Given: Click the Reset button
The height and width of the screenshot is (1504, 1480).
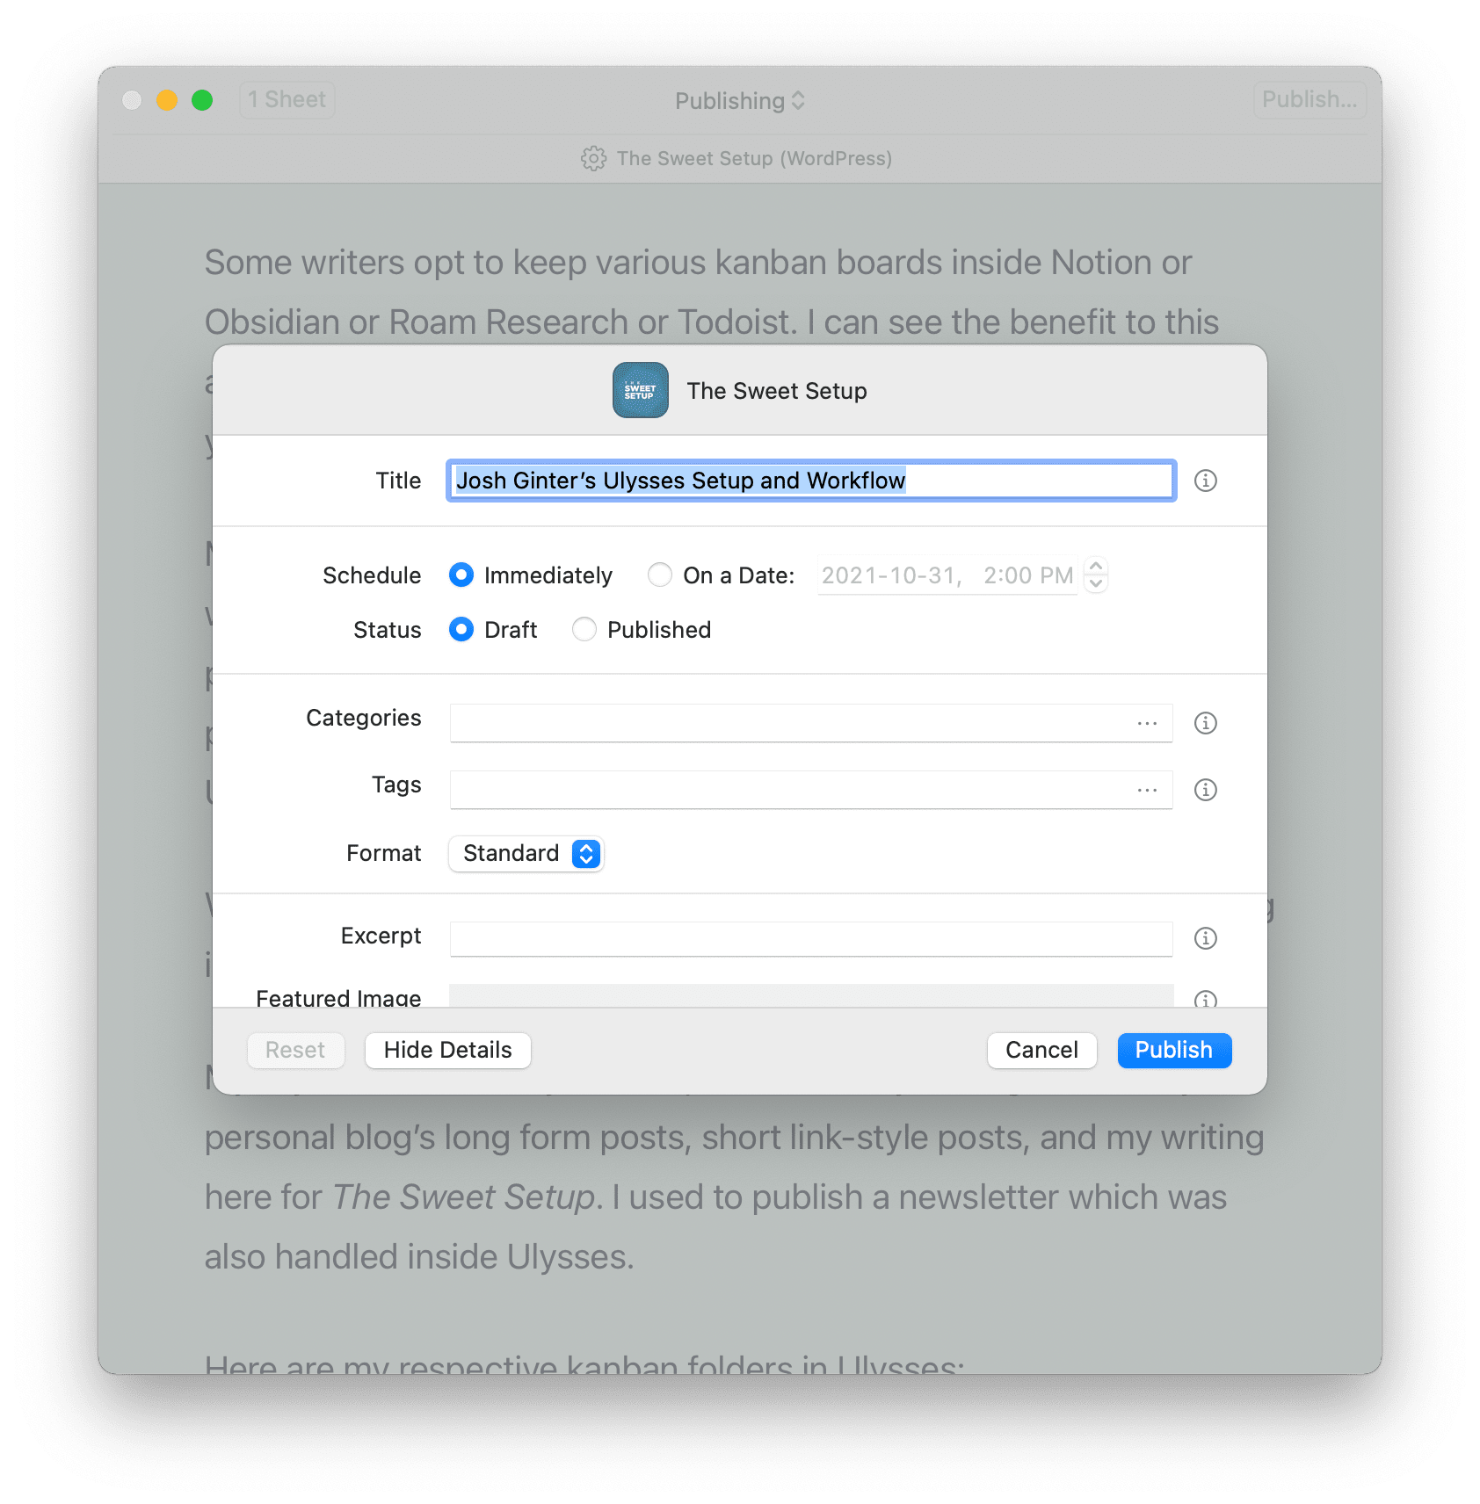Looking at the screenshot, I should (x=295, y=1050).
